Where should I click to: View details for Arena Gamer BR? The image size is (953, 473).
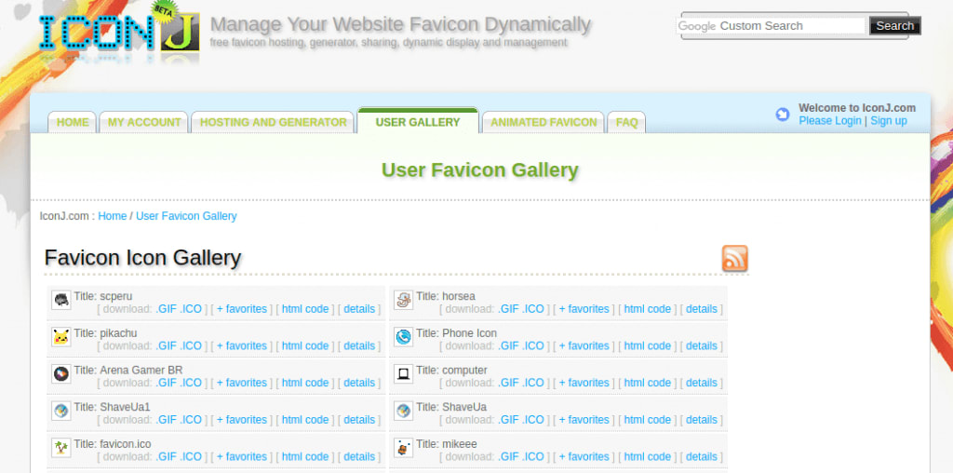click(359, 383)
